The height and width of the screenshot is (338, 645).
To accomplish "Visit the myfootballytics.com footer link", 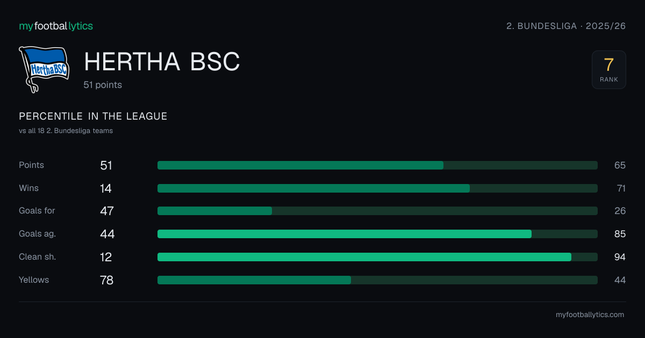I will [590, 315].
